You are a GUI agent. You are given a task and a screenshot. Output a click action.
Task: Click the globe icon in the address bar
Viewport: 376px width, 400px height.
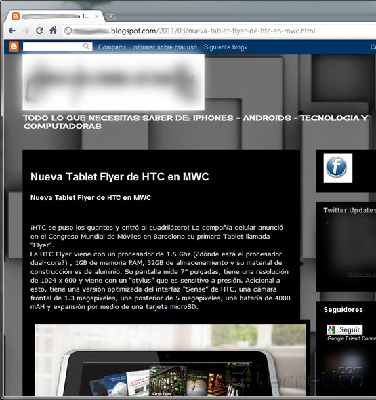click(68, 31)
